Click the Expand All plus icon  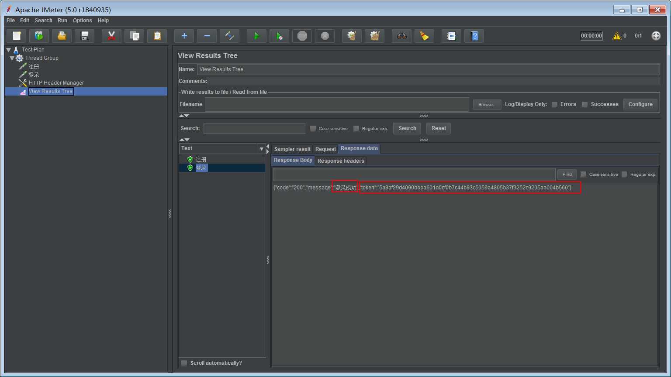pos(184,36)
